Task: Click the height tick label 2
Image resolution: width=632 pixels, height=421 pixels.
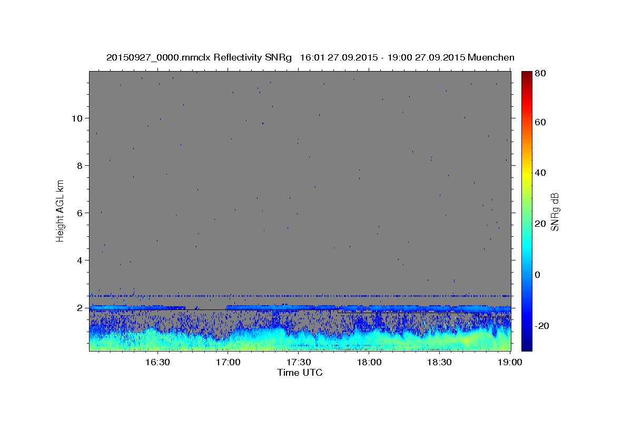Action: 80,308
